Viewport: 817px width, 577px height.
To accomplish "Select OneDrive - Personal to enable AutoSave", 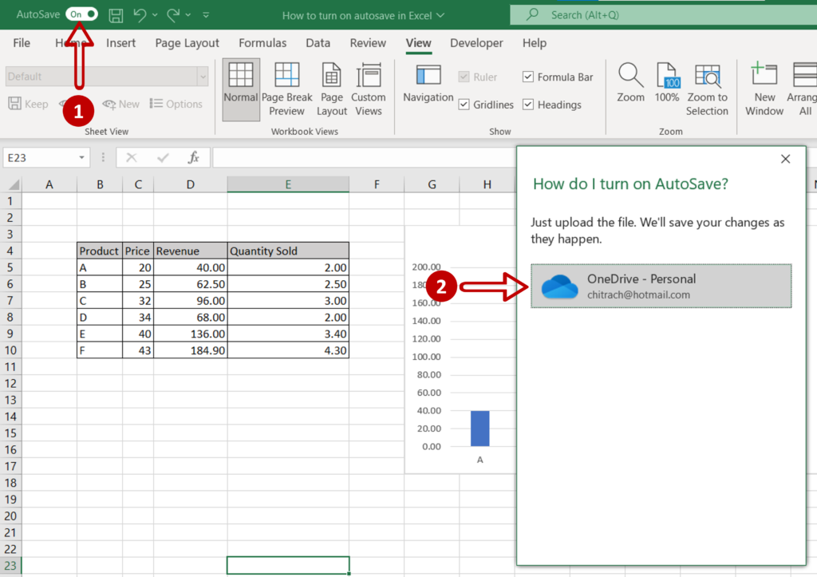I will pyautogui.click(x=661, y=287).
